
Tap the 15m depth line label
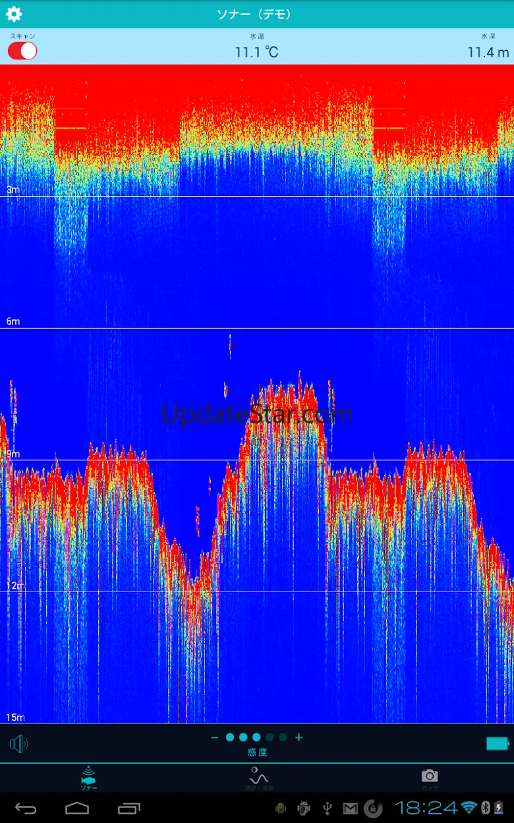pos(15,717)
